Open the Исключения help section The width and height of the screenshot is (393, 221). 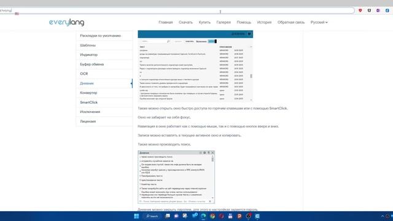104,112
